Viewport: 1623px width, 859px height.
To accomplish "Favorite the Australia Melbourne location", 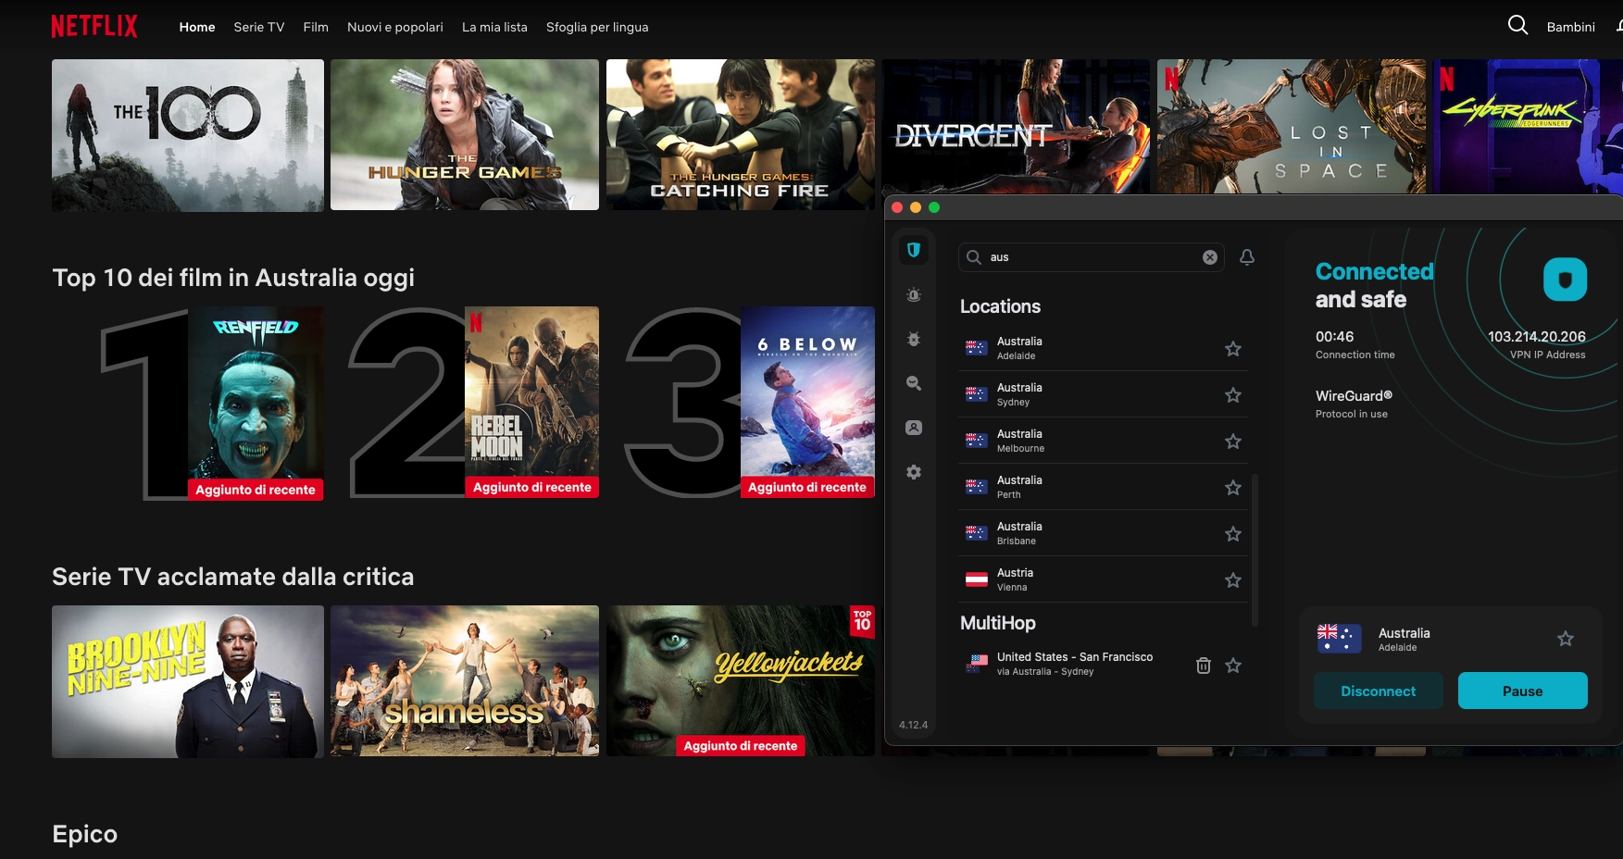I will click(1233, 442).
